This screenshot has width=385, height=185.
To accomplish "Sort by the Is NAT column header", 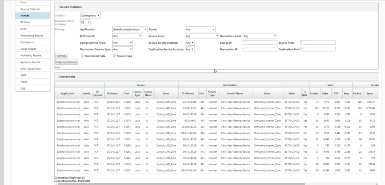I will click(305, 93).
